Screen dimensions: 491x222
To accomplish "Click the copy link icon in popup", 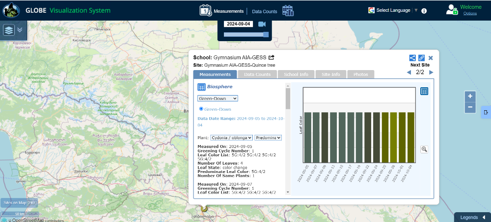I will 421,58.
